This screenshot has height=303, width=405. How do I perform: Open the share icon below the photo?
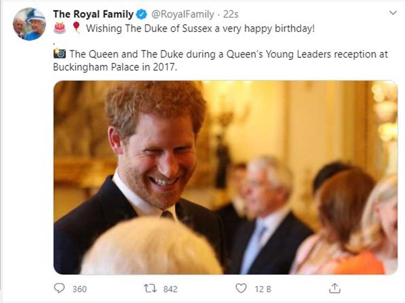[335, 288]
